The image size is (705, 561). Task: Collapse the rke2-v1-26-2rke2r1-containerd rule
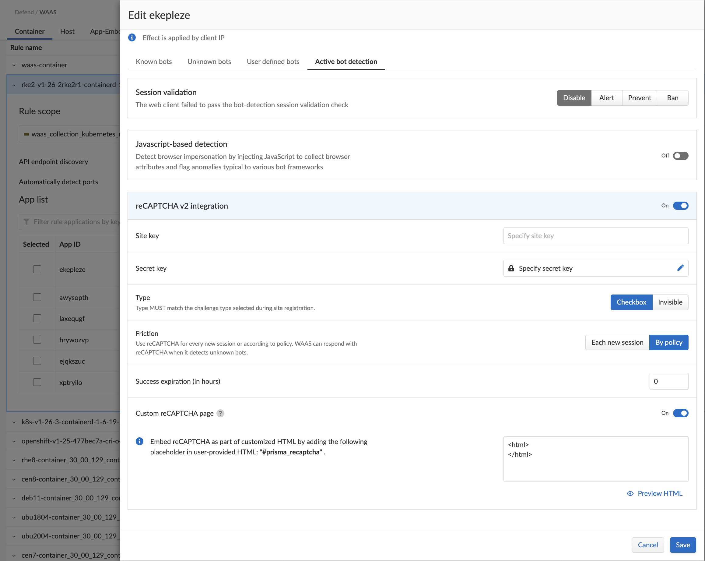[14, 85]
